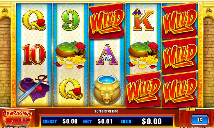Tap the matador hat with coins in reel two
Image resolution: width=214 pixels, height=128 pixels.
pyautogui.click(x=71, y=55)
